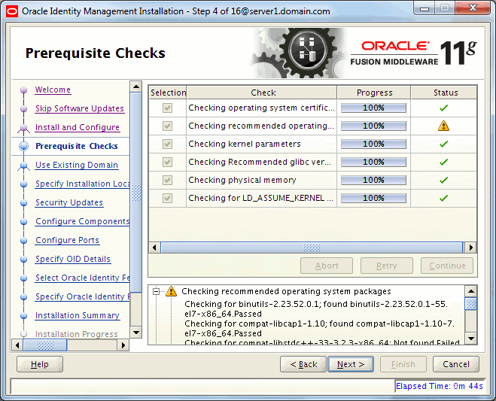The height and width of the screenshot is (401, 496).
Task: Click the Status column header
Action: point(446,93)
